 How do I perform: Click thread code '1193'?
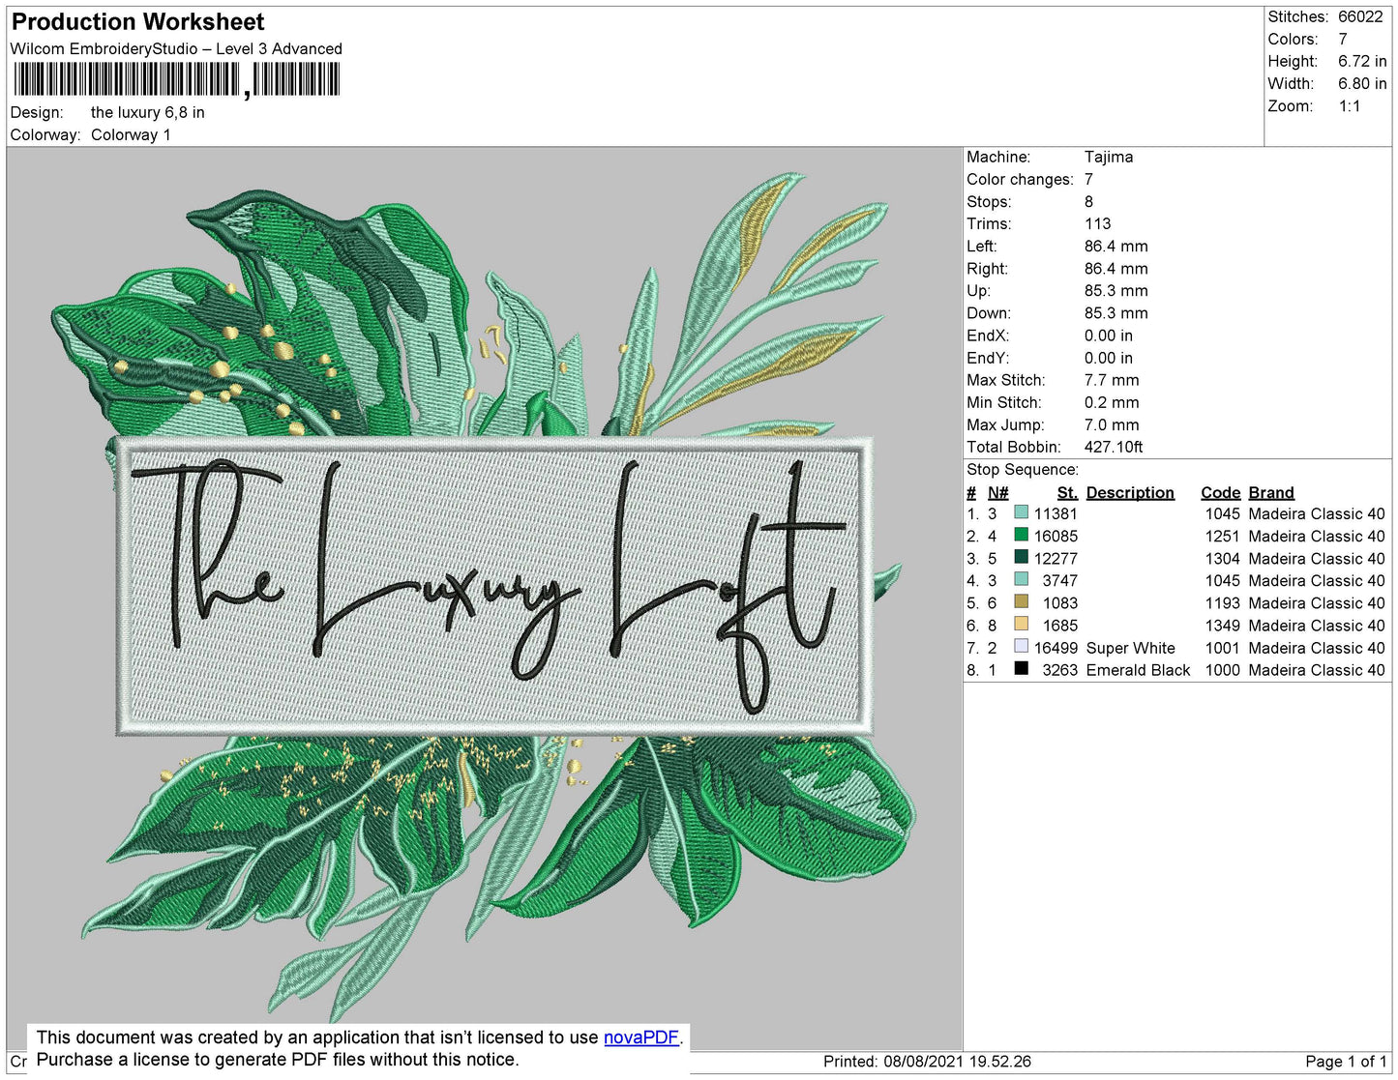coord(1222,602)
